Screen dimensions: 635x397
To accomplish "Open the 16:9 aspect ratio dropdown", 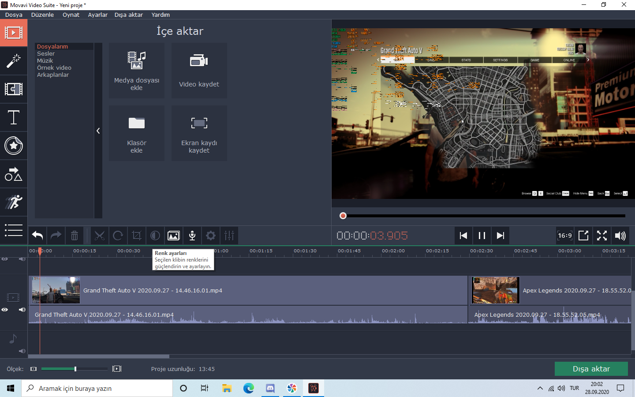I will [565, 236].
